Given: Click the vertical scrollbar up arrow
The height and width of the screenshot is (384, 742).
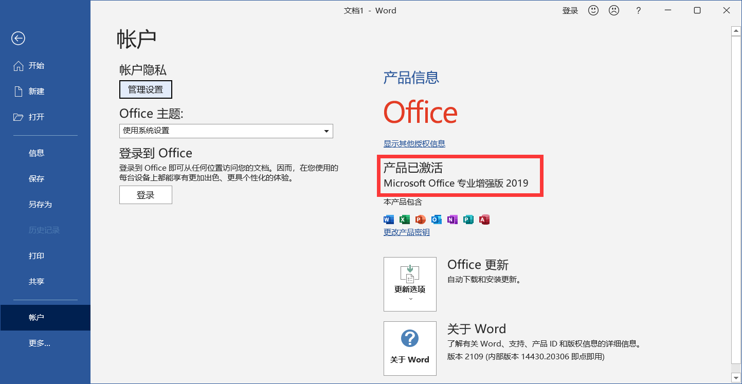Looking at the screenshot, I should 736,31.
